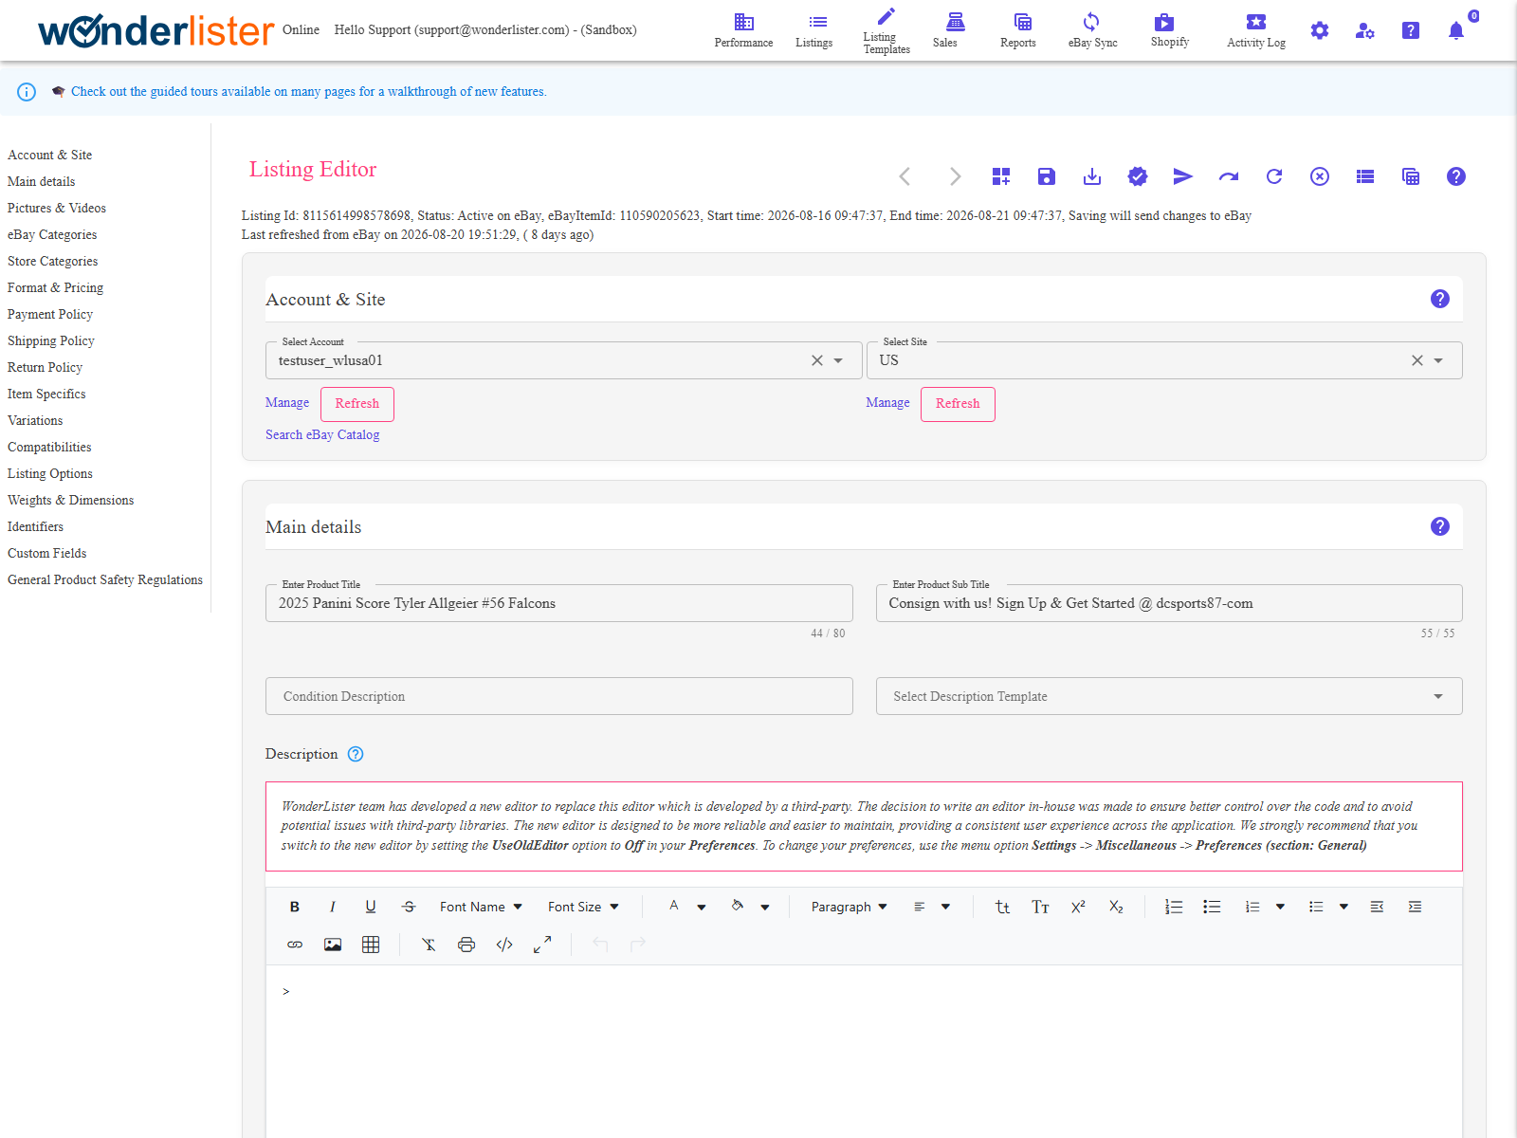Viewport: 1517px width, 1138px height.
Task: Print the description content
Action: point(466,945)
